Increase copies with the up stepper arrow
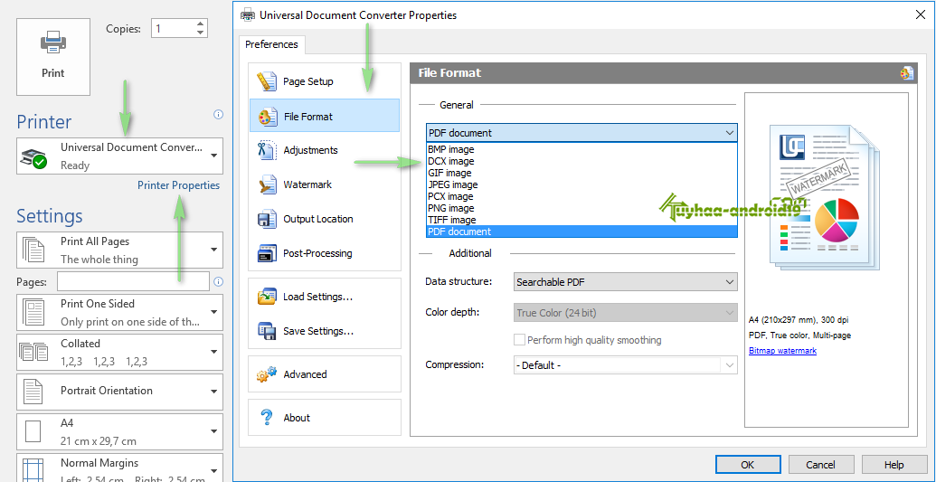This screenshot has height=482, width=936. (200, 24)
